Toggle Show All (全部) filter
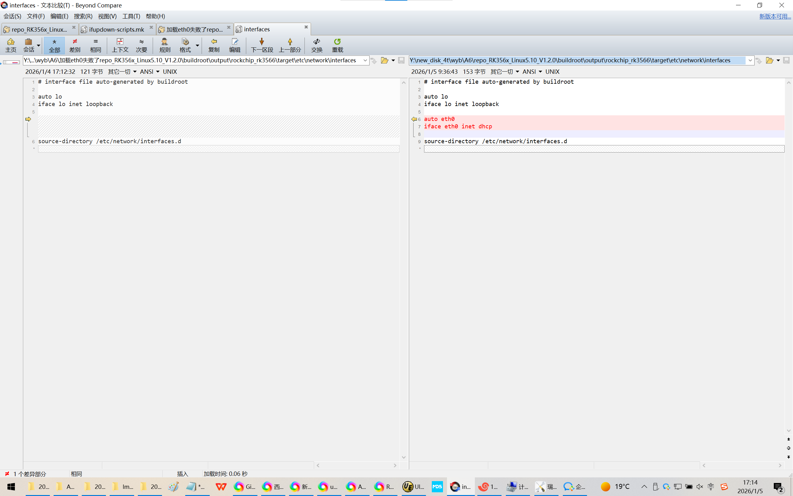 point(54,45)
